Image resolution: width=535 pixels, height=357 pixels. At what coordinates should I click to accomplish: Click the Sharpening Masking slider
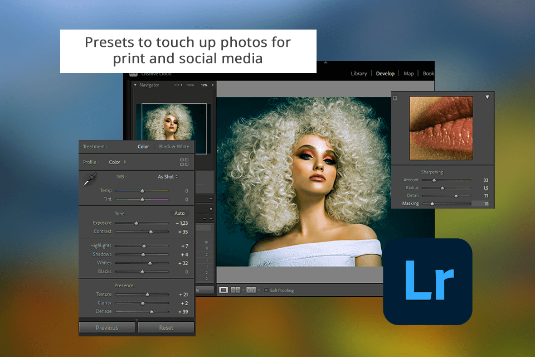coord(446,204)
